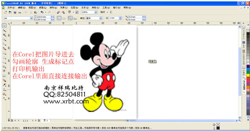Select the Text tool (字)
The image size is (250, 131).
pos(4,71)
